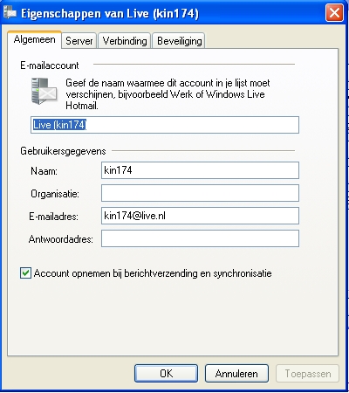Select the Algemeen tab

point(35,39)
